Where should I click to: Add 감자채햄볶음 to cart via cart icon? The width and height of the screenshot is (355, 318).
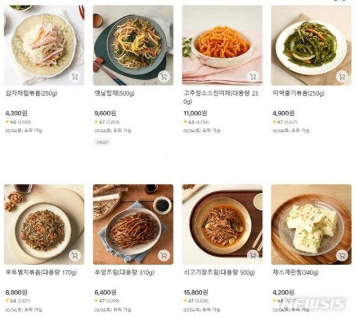pyautogui.click(x=75, y=77)
